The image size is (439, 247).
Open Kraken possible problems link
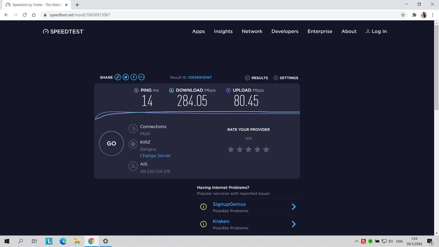click(221, 222)
